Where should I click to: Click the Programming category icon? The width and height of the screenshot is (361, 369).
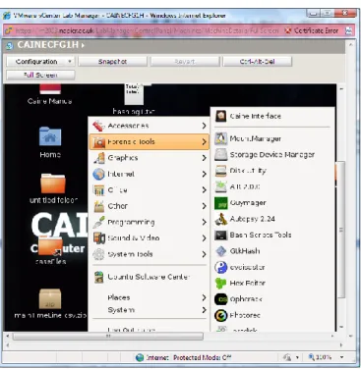[x=98, y=223]
